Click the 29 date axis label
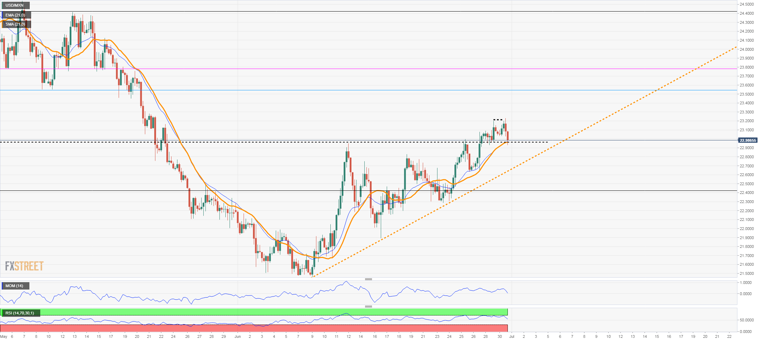Image resolution: width=764 pixels, height=341 pixels. coord(224,337)
